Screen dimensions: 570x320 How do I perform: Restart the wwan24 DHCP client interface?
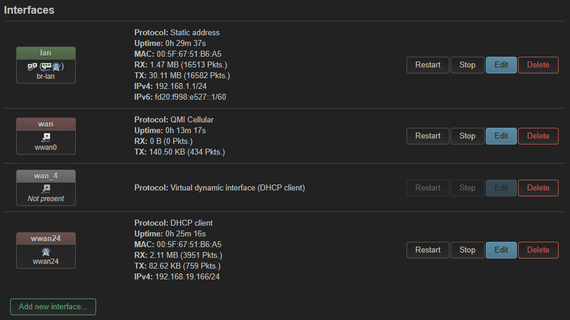coord(428,250)
